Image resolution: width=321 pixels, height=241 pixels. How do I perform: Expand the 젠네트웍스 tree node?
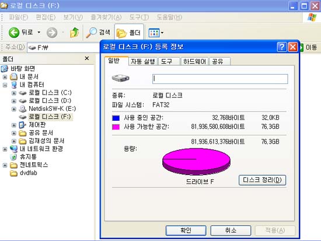tap(5, 165)
